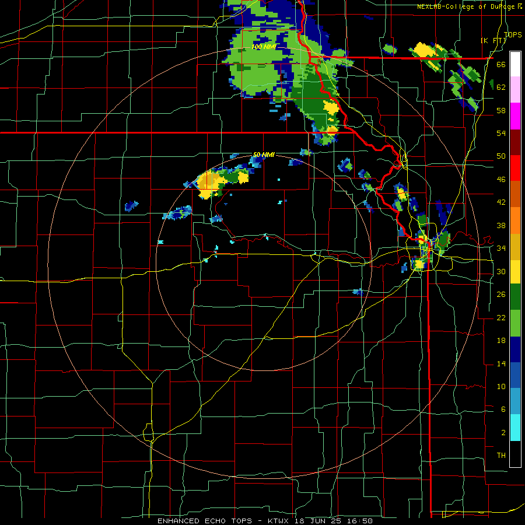The image size is (525, 525).
Task: Select the dark orange legend swatch
Action: [x=515, y=194]
